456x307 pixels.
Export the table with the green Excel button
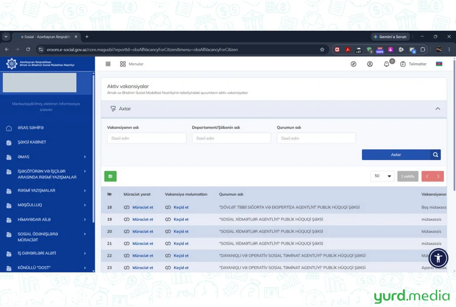coord(110,176)
